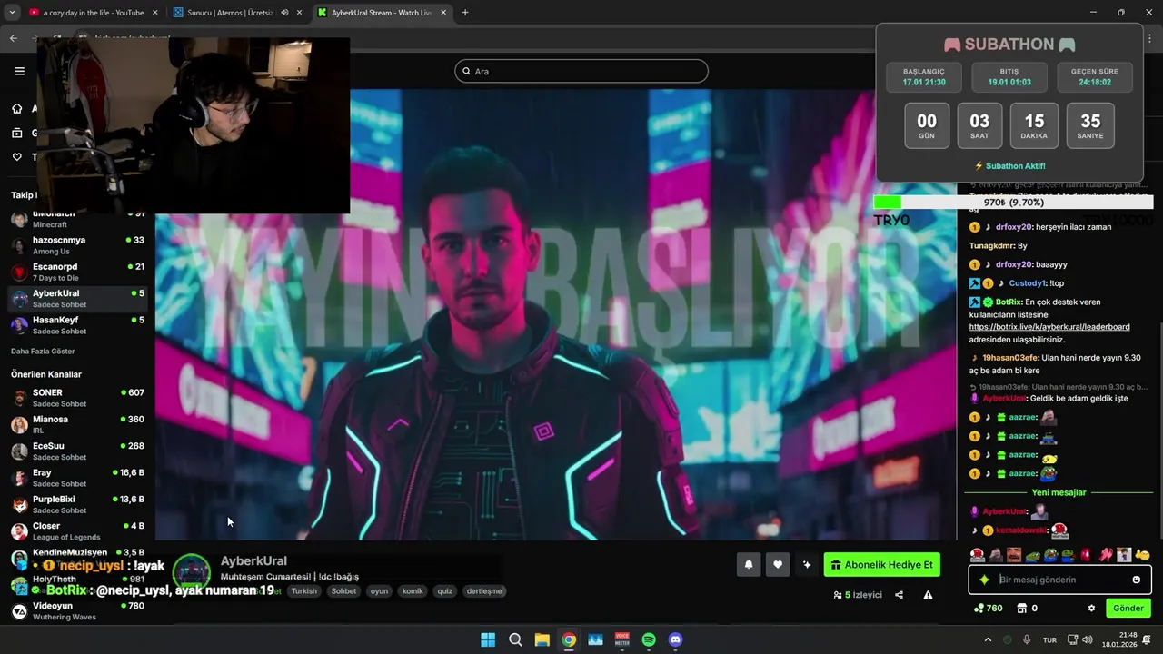The image size is (1163, 654).
Task: Report the stream via the warning triangle
Action: (x=928, y=595)
